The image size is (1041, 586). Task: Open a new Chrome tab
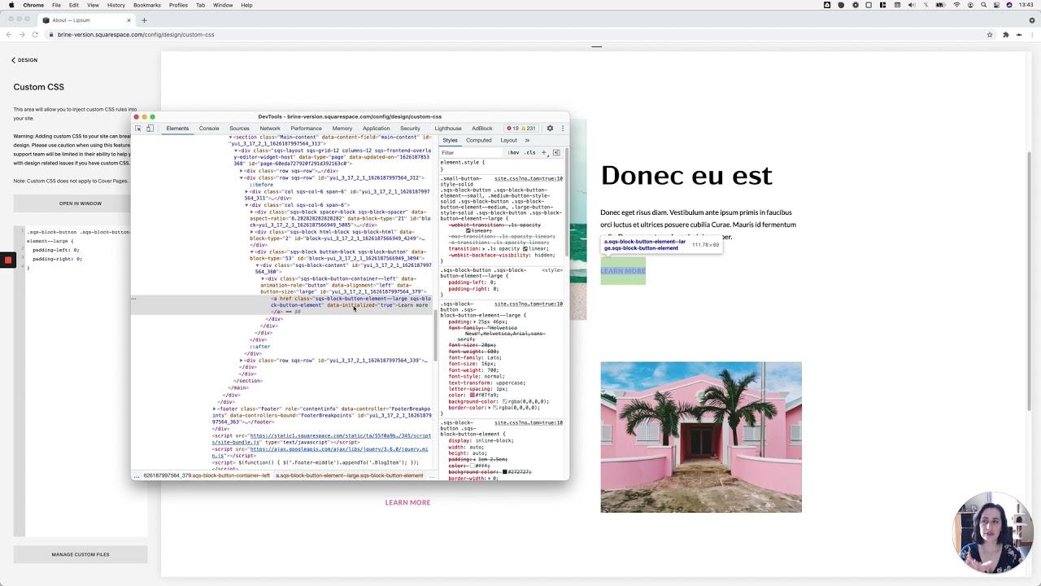144,20
